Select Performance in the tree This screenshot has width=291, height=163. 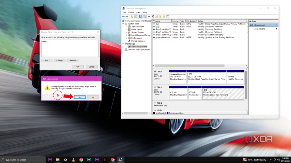[x=137, y=38]
